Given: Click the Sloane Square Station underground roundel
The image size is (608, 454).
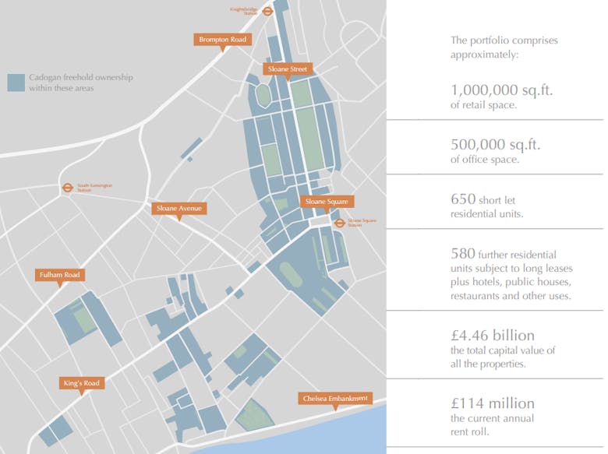Looking at the screenshot, I should click(x=339, y=223).
